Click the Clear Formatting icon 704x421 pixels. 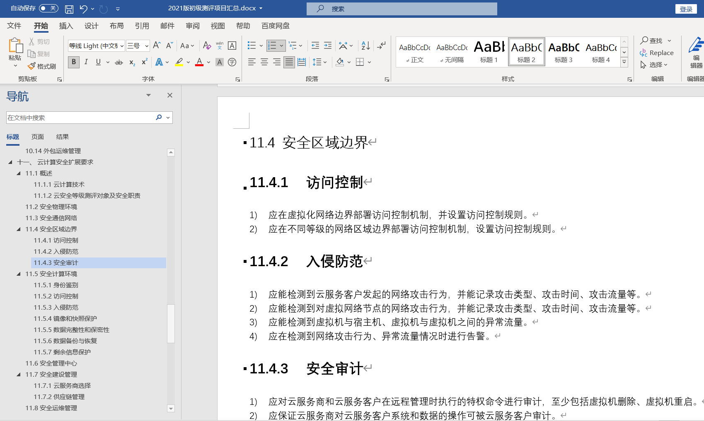tap(207, 45)
